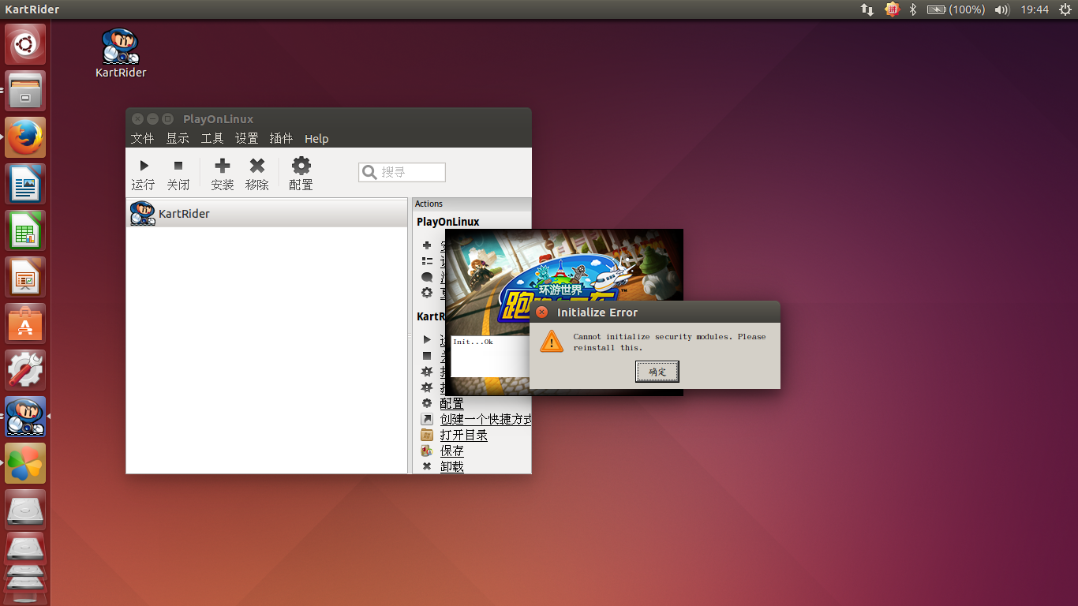Click the Close (关闭) stop toolbar icon

coord(178,166)
